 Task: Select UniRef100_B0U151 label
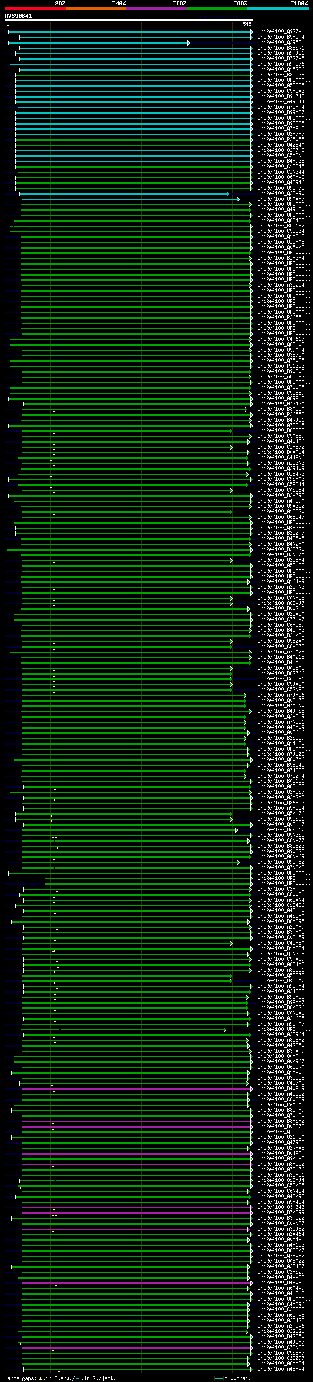click(x=280, y=780)
